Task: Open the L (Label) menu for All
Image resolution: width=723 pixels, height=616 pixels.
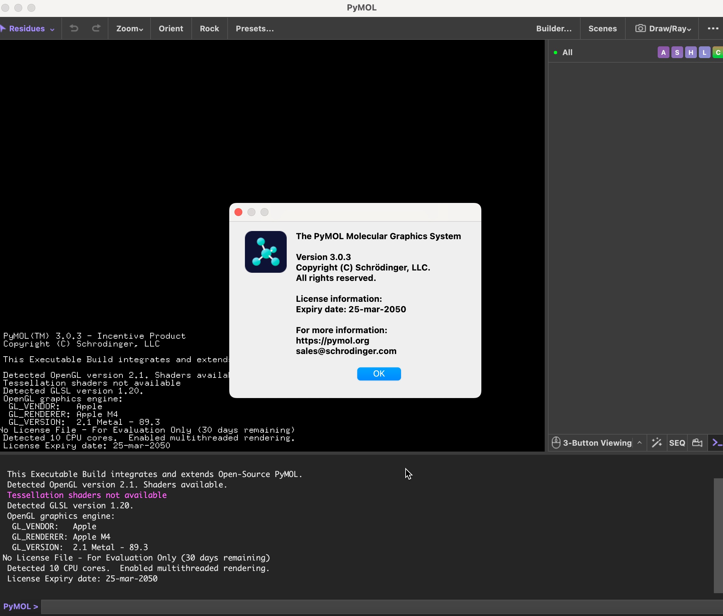Action: pyautogui.click(x=704, y=53)
